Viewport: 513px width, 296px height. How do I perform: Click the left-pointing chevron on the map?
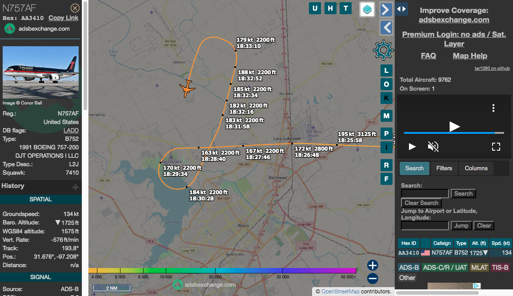386,28
